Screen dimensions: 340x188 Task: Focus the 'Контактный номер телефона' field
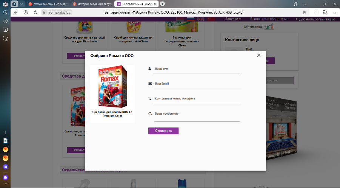point(197,99)
